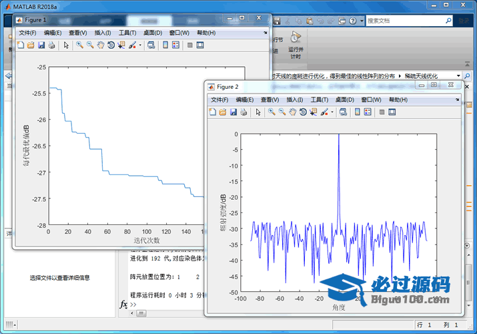Insert colorbar in Figure 2
Image resolution: width=477 pixels, height=334 pixels.
[357, 112]
